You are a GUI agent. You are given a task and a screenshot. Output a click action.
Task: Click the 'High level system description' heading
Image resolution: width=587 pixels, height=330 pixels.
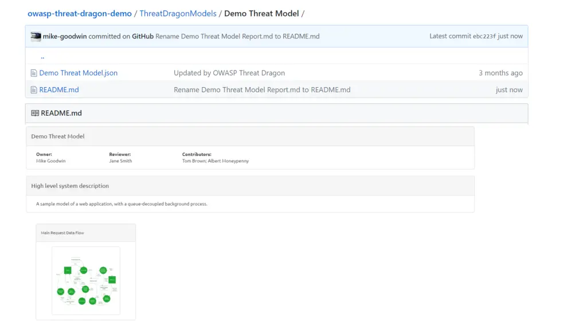point(70,186)
